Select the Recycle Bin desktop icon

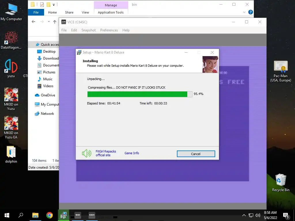click(x=281, y=183)
